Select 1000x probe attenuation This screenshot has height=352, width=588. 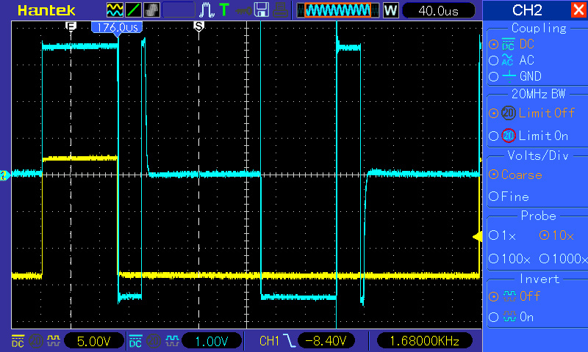pyautogui.click(x=563, y=258)
